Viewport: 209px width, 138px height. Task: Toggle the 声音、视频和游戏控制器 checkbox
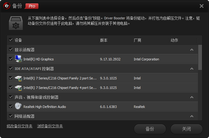pyautogui.click(x=11, y=97)
